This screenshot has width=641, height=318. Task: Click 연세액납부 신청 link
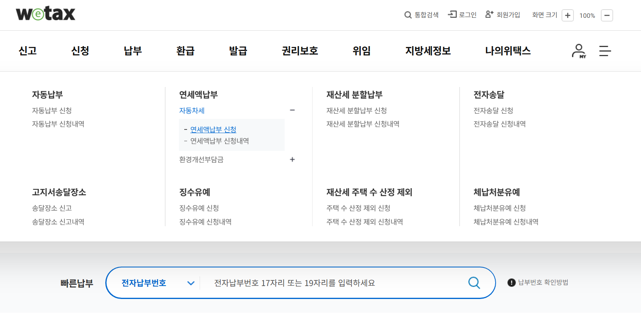pyautogui.click(x=213, y=129)
